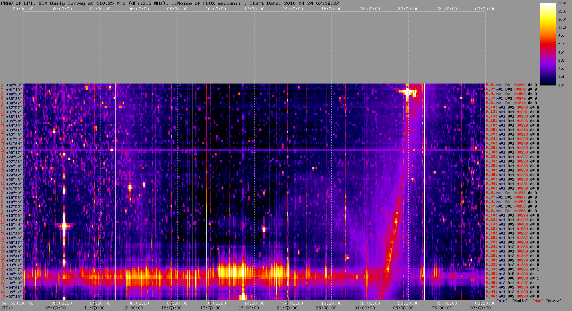Click 22:00:00 on the top time axis
Screen dimensions: 572x311
tap(447, 9)
